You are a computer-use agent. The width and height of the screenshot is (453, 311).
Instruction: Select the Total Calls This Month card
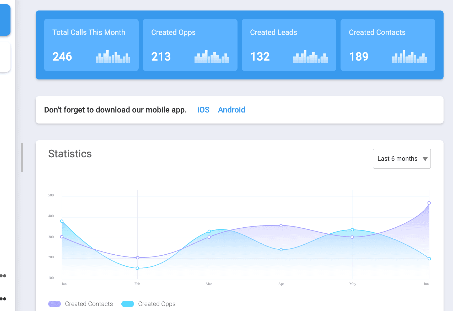91,45
